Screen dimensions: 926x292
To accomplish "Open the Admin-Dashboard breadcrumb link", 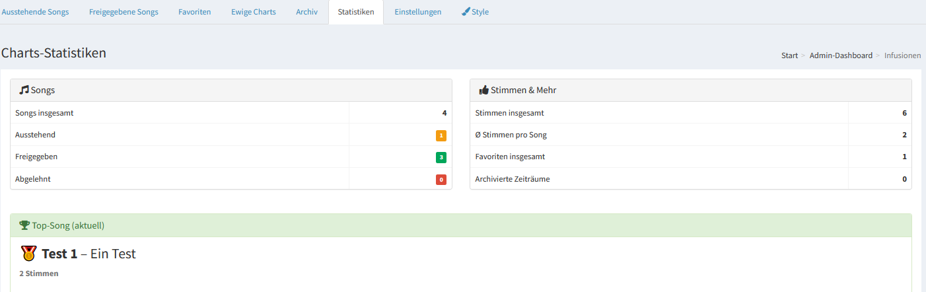I will tap(841, 55).
